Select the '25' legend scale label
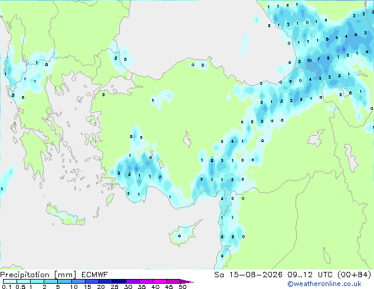 click(114, 287)
